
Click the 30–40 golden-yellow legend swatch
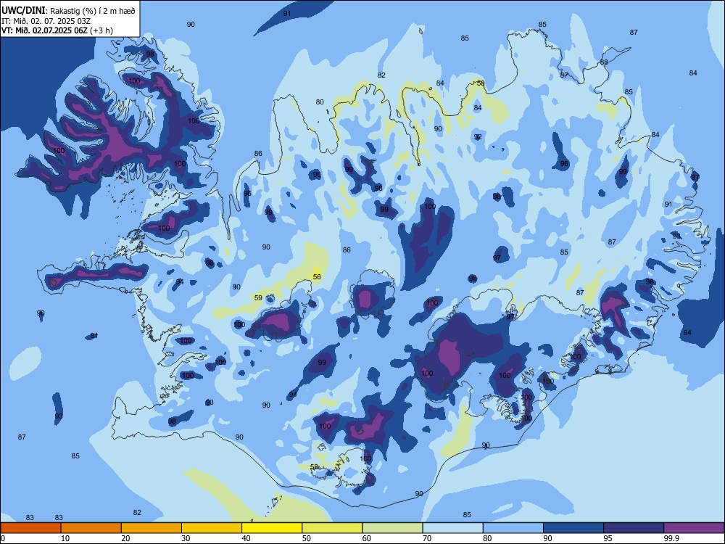click(212, 528)
